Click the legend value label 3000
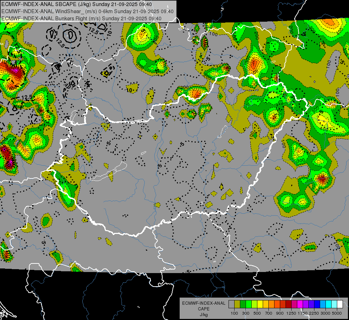Viewport: 349px width, 320px height. (x=325, y=313)
